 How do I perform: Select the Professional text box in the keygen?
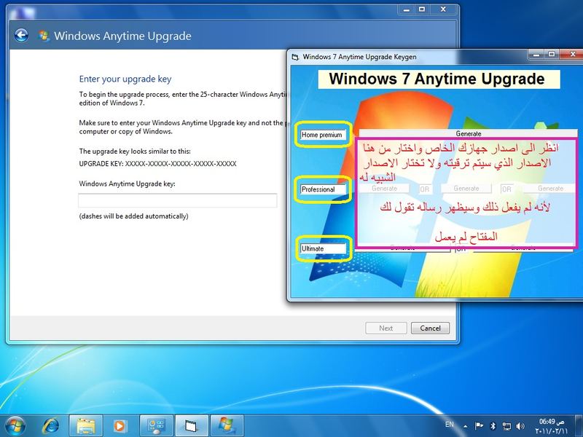click(324, 189)
